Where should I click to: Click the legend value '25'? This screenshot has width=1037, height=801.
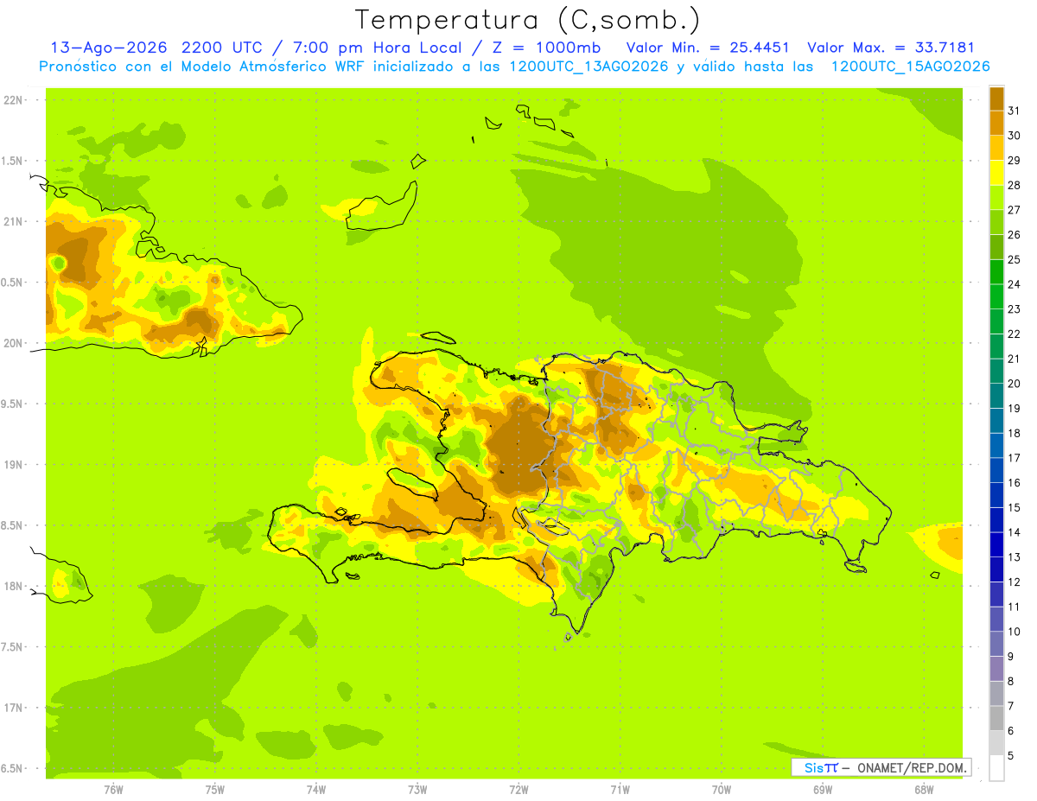1015,259
